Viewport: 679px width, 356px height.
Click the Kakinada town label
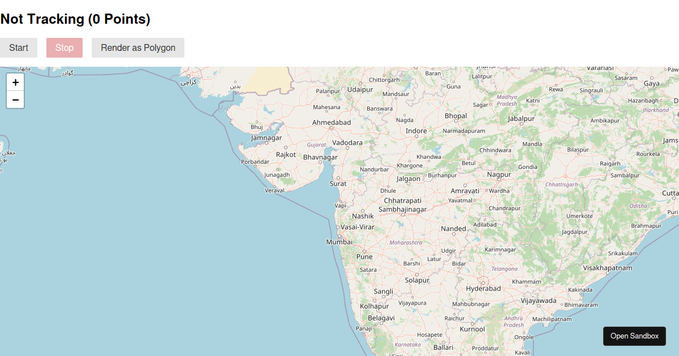click(x=580, y=290)
